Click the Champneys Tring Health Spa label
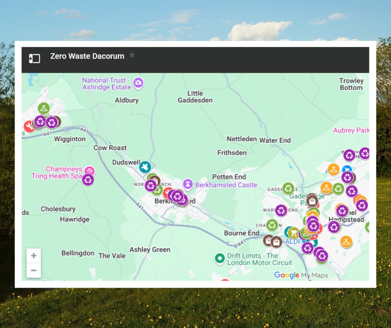Screen dimensions: 391x328 57,172
